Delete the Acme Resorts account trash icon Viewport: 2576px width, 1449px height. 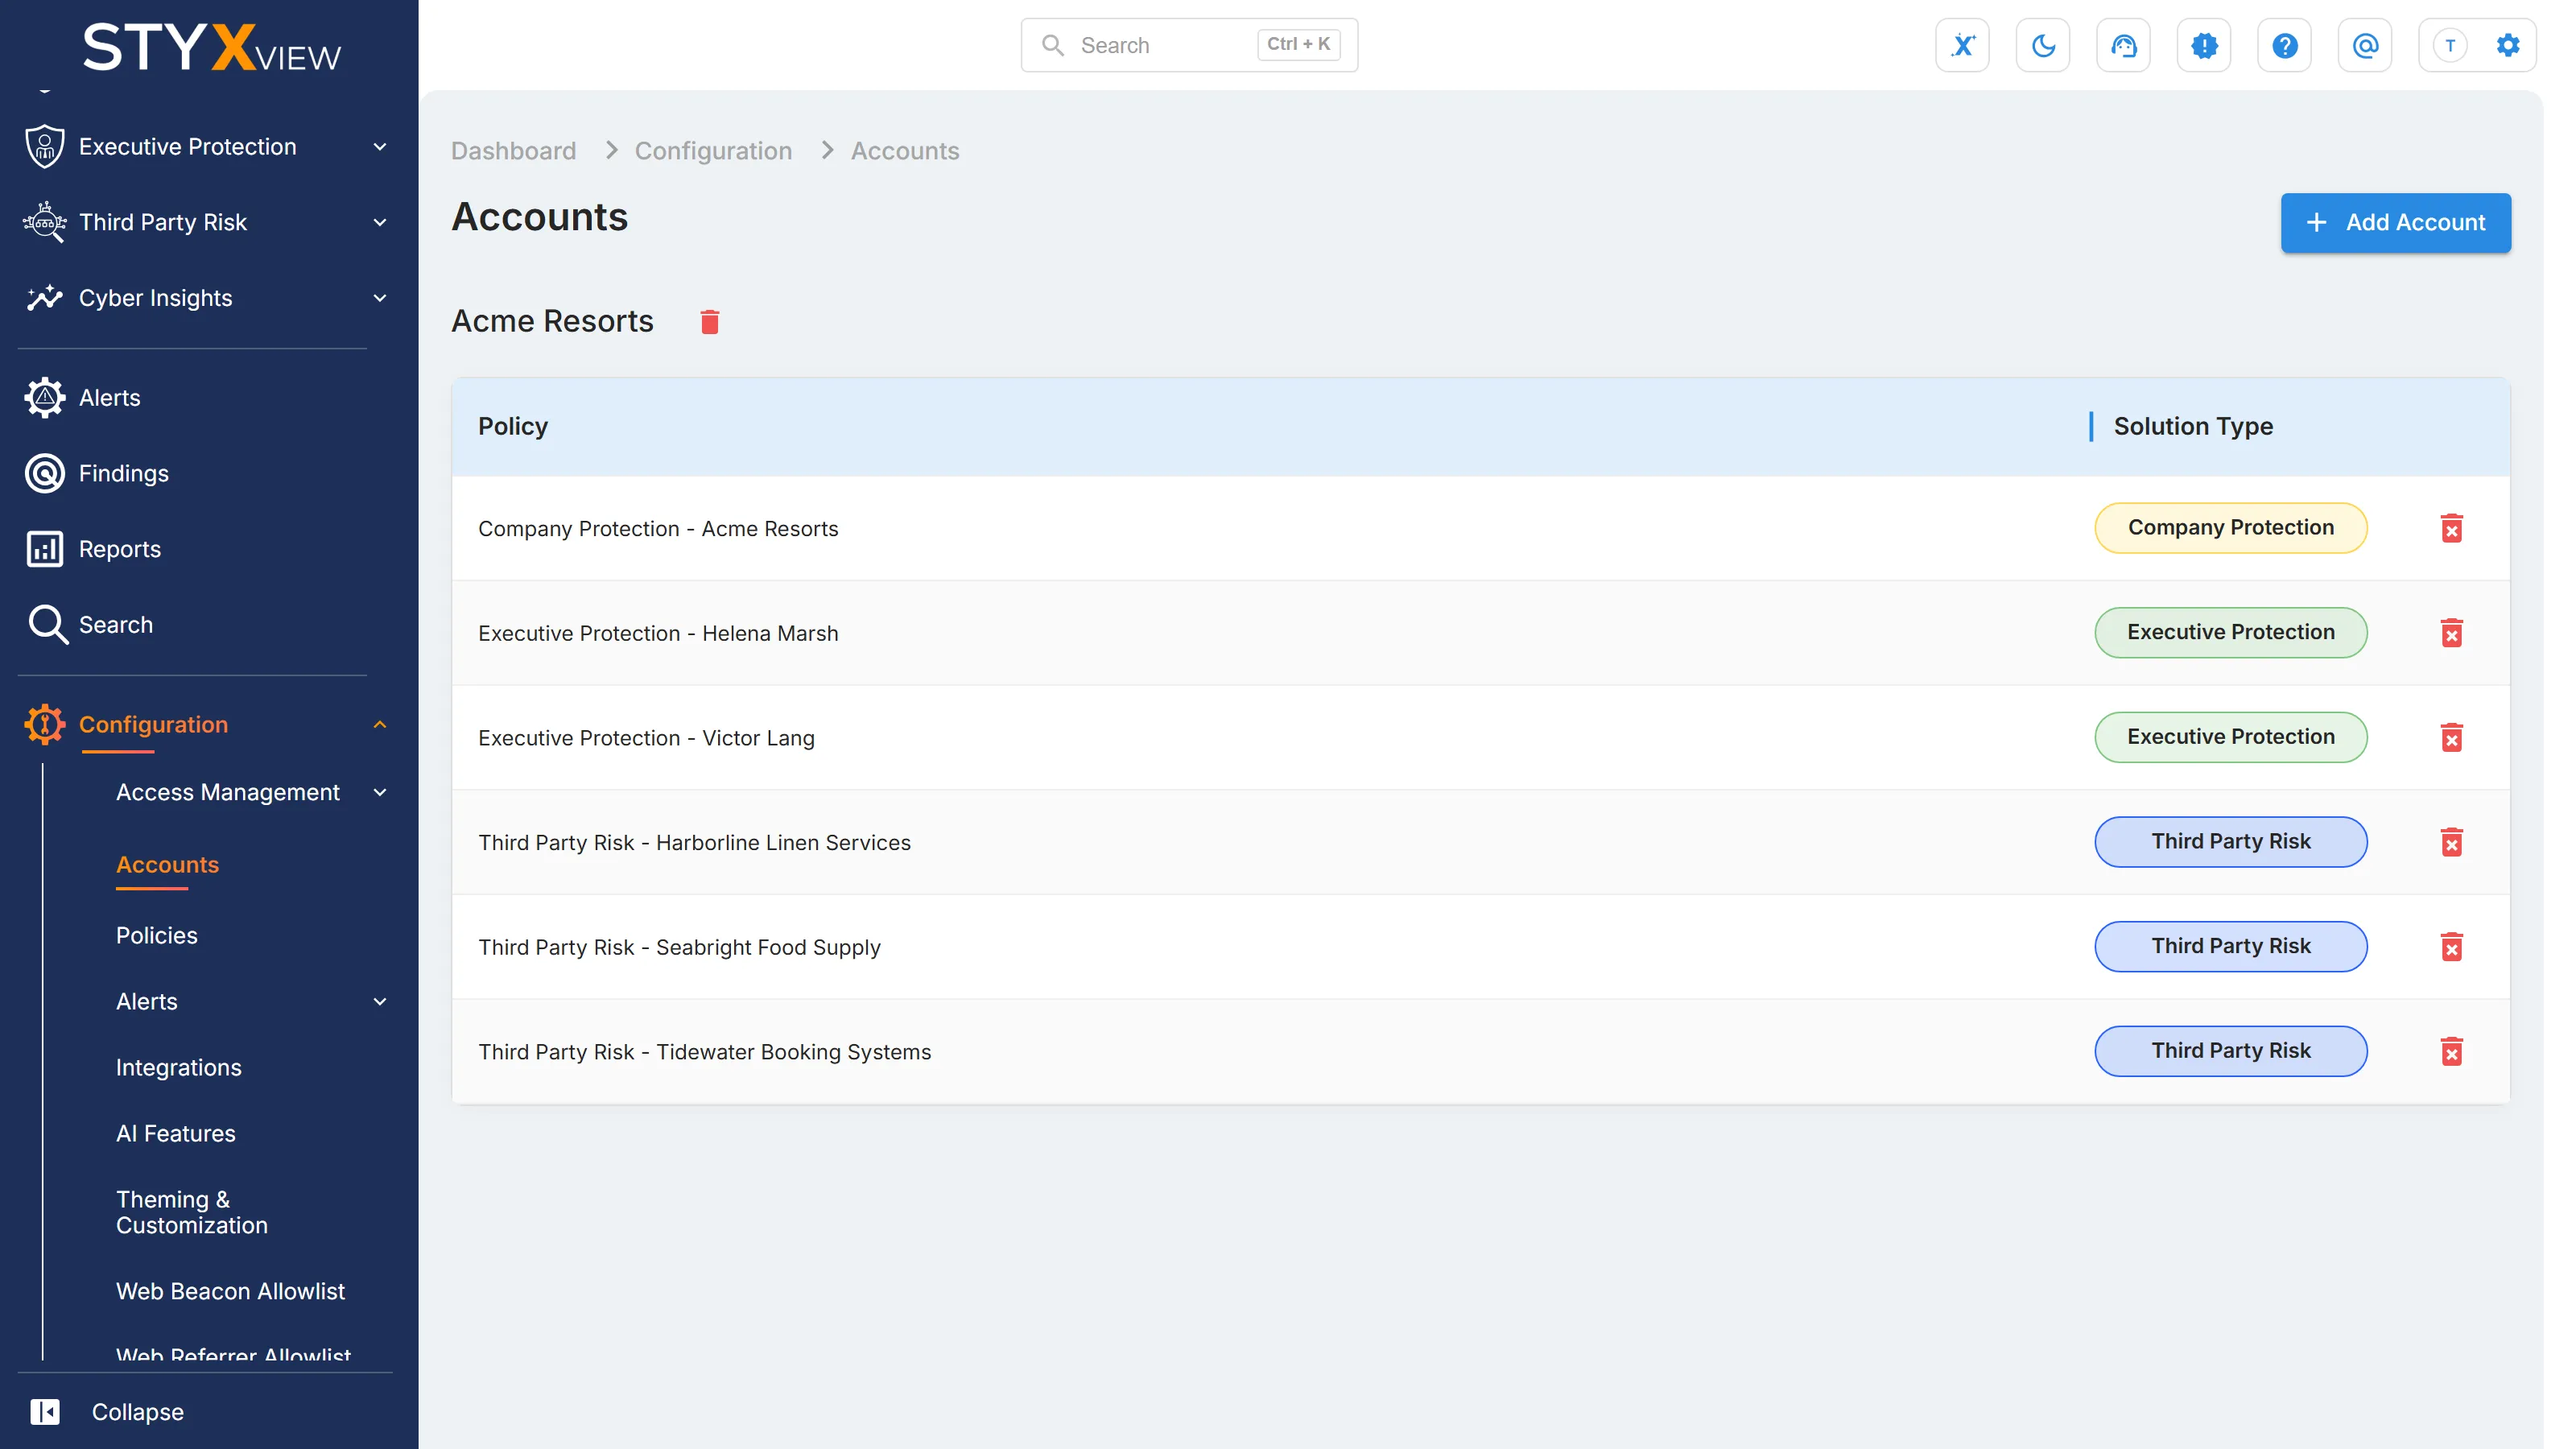709,321
